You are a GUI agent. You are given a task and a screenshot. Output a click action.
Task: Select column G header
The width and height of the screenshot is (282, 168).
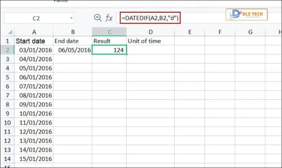tap(250, 32)
